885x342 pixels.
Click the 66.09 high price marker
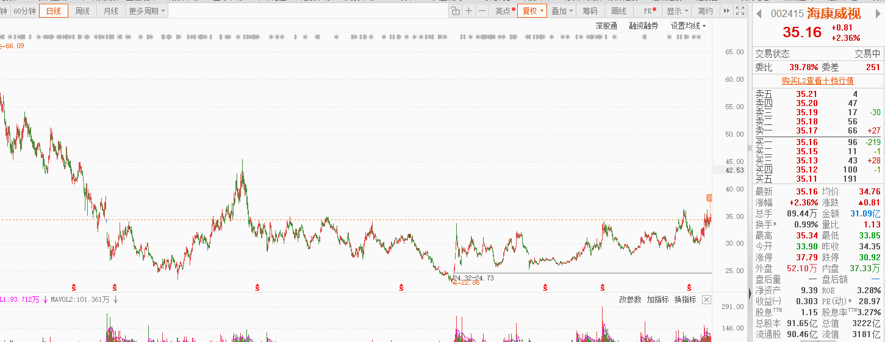[12, 46]
